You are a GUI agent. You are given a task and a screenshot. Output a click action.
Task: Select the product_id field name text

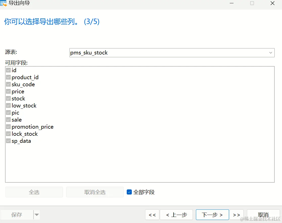click(x=25, y=77)
